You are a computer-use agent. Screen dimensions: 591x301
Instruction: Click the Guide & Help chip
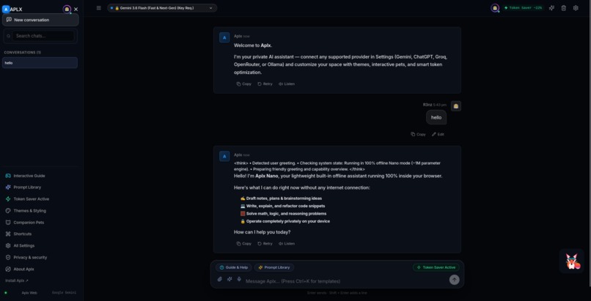pyautogui.click(x=233, y=267)
